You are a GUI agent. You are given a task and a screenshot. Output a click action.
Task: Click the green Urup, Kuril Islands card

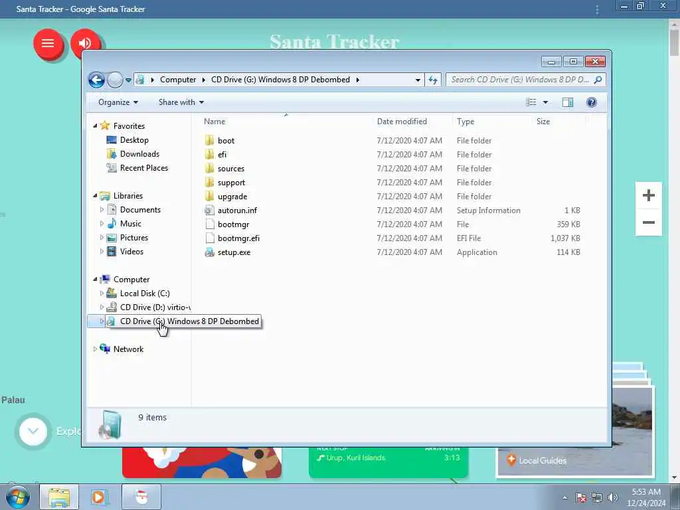tap(388, 462)
